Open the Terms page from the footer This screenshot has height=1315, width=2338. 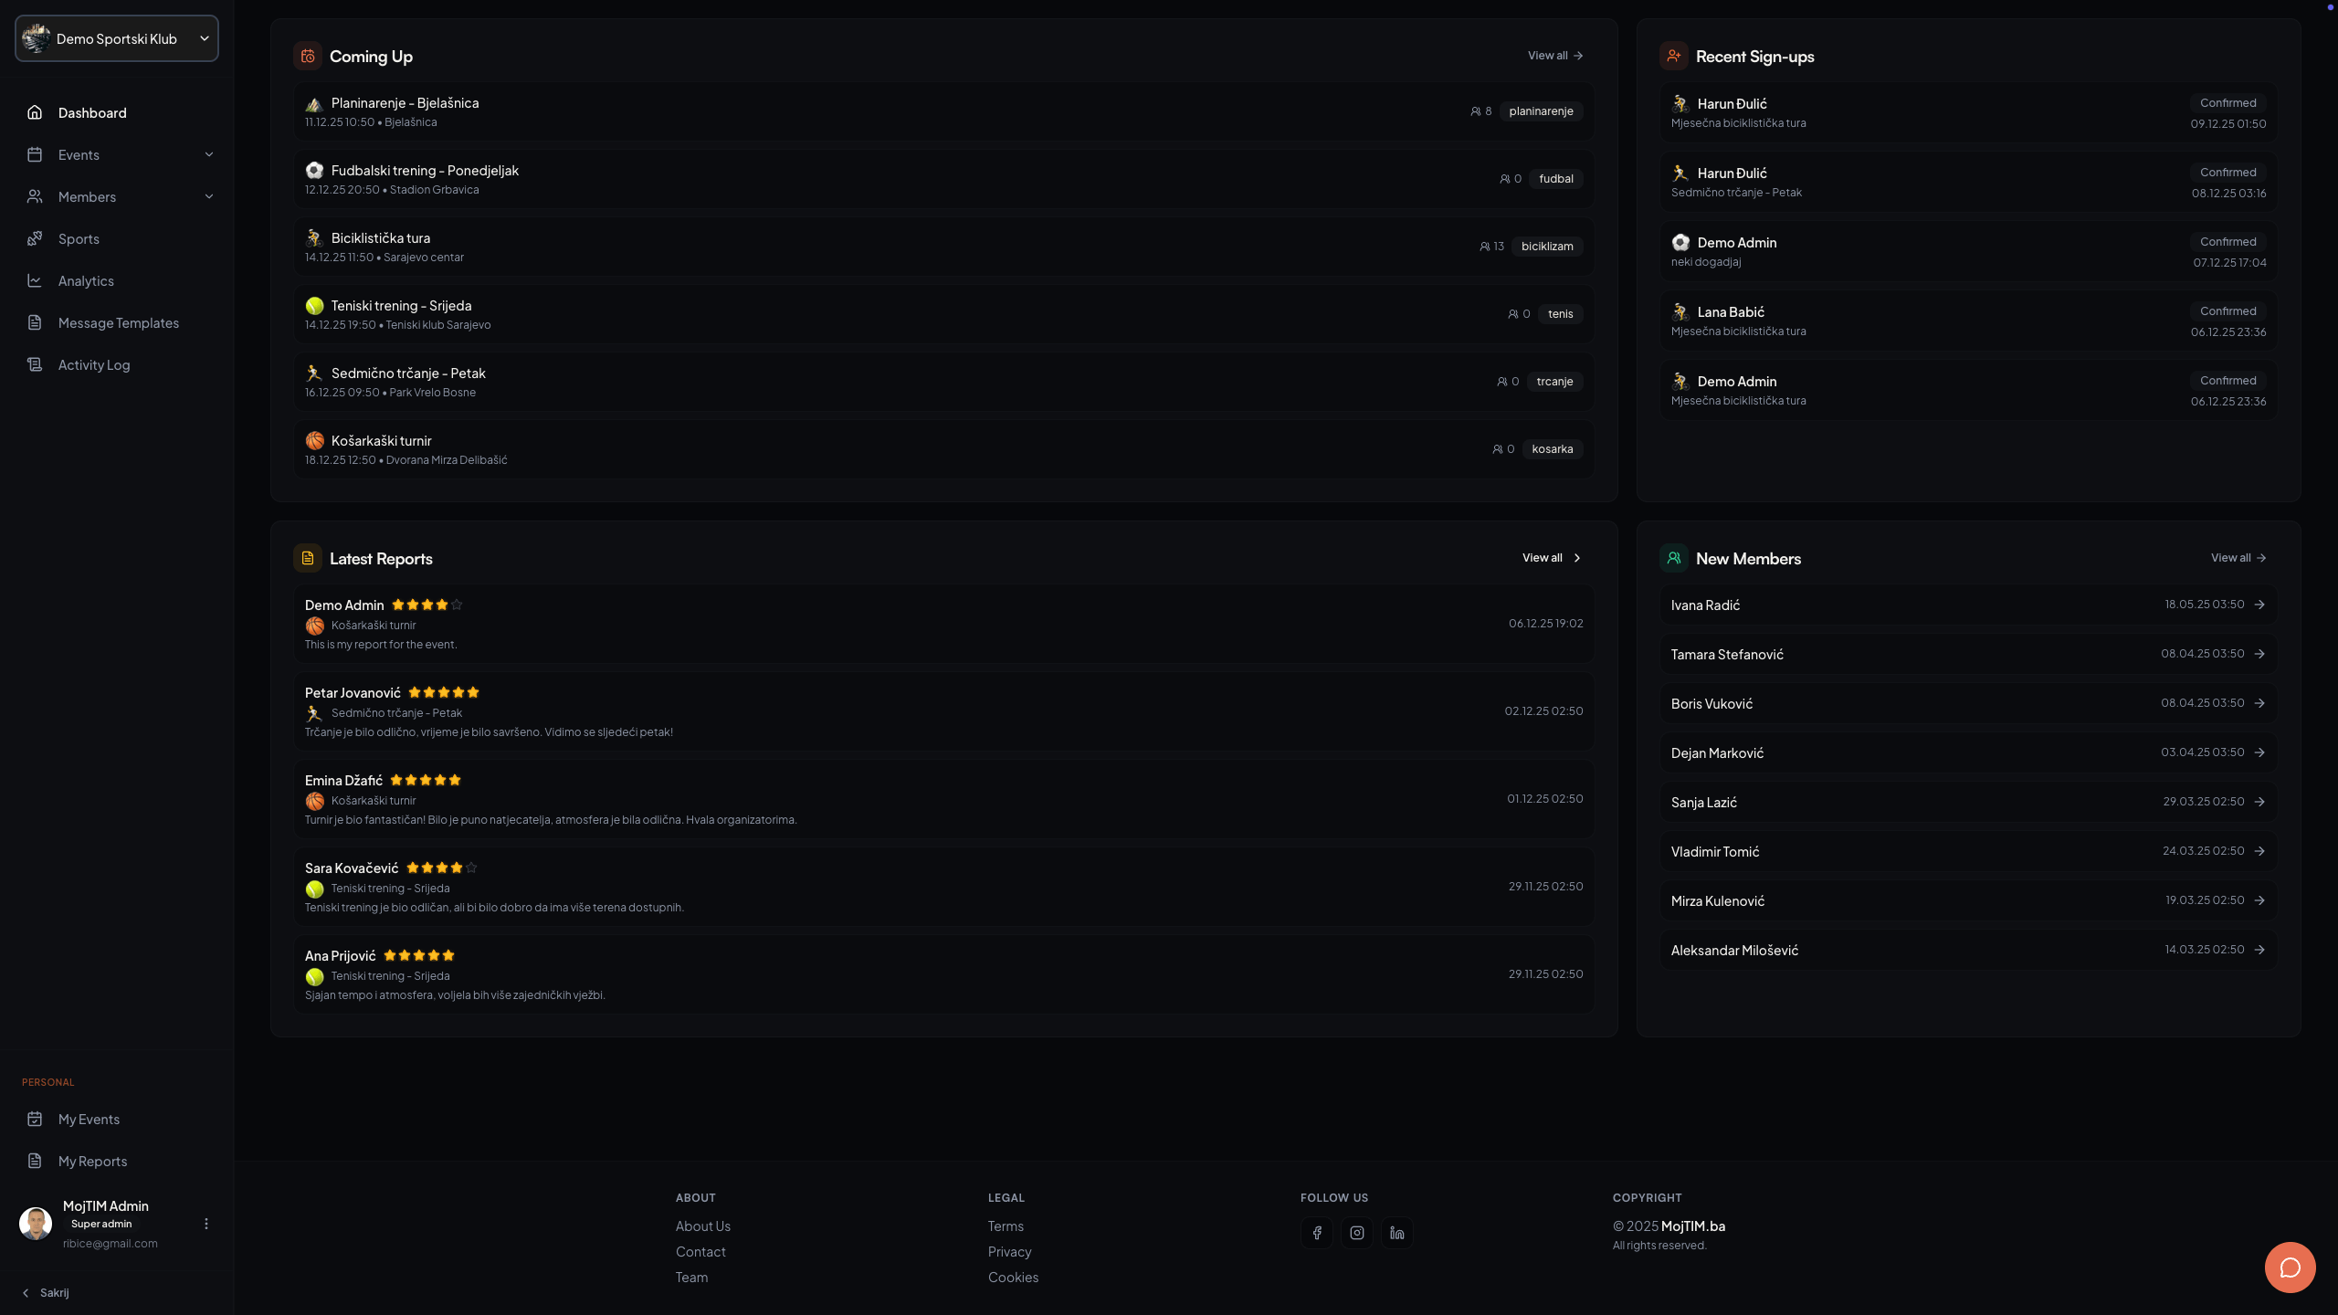pos(1005,1226)
